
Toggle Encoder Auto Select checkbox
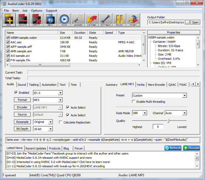click(68, 108)
